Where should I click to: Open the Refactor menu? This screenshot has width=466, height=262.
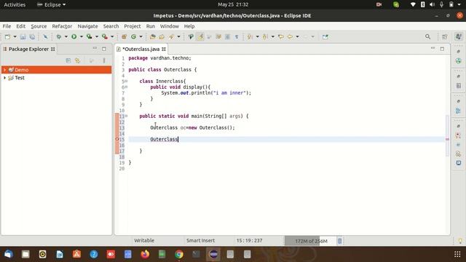tap(62, 26)
